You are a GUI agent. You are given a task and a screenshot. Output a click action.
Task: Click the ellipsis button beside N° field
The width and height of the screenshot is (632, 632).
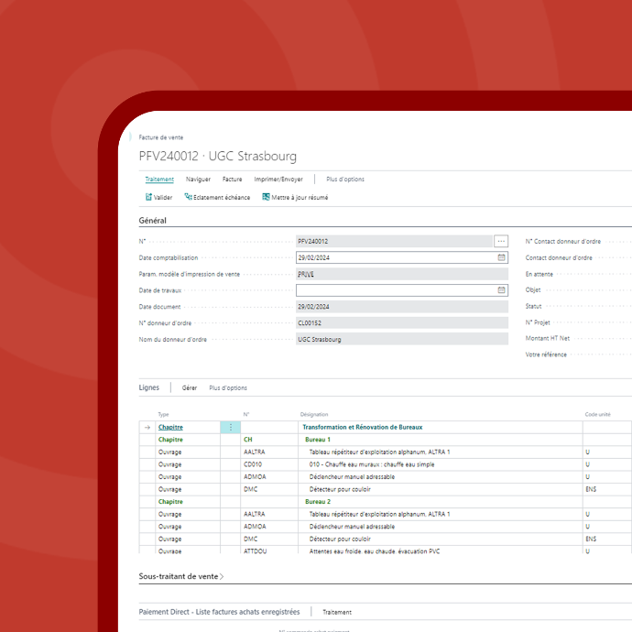pos(501,241)
